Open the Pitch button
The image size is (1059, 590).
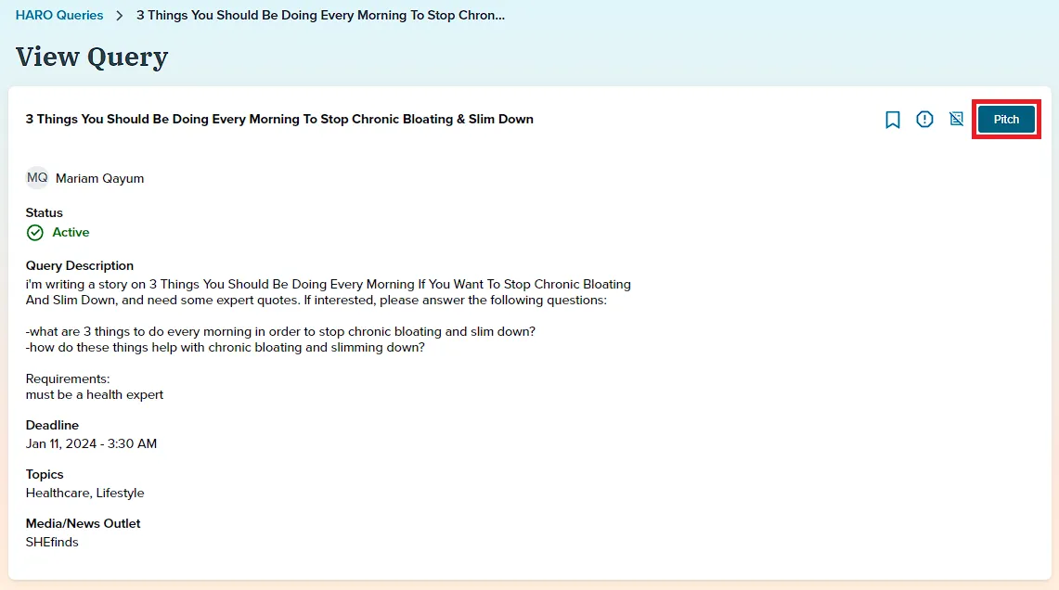1006,120
